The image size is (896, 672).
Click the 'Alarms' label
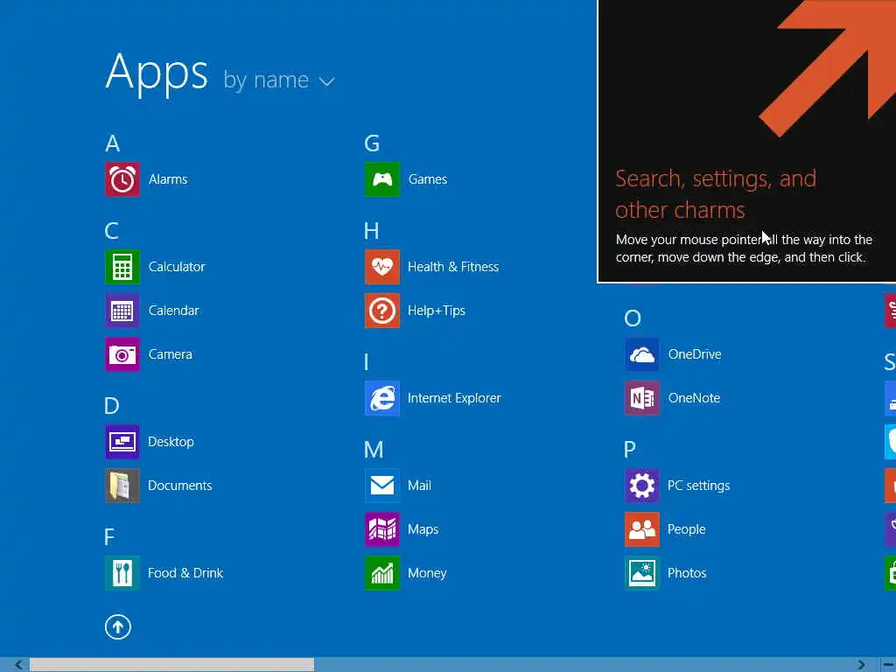point(168,179)
